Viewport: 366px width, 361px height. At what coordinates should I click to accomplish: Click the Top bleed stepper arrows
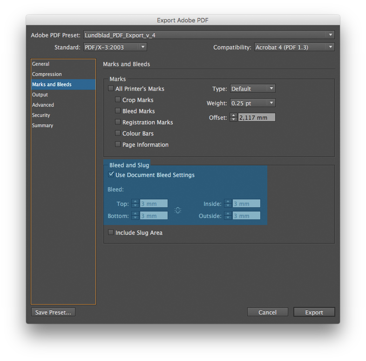pos(135,204)
